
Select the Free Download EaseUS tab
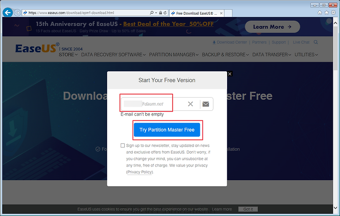point(196,13)
